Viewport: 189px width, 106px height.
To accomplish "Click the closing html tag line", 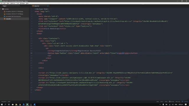I will 38,90.
